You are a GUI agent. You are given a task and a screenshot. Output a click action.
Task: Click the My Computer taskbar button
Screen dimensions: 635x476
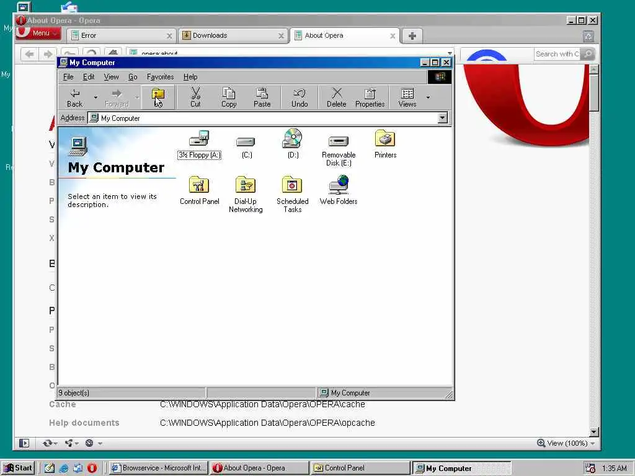coord(461,468)
